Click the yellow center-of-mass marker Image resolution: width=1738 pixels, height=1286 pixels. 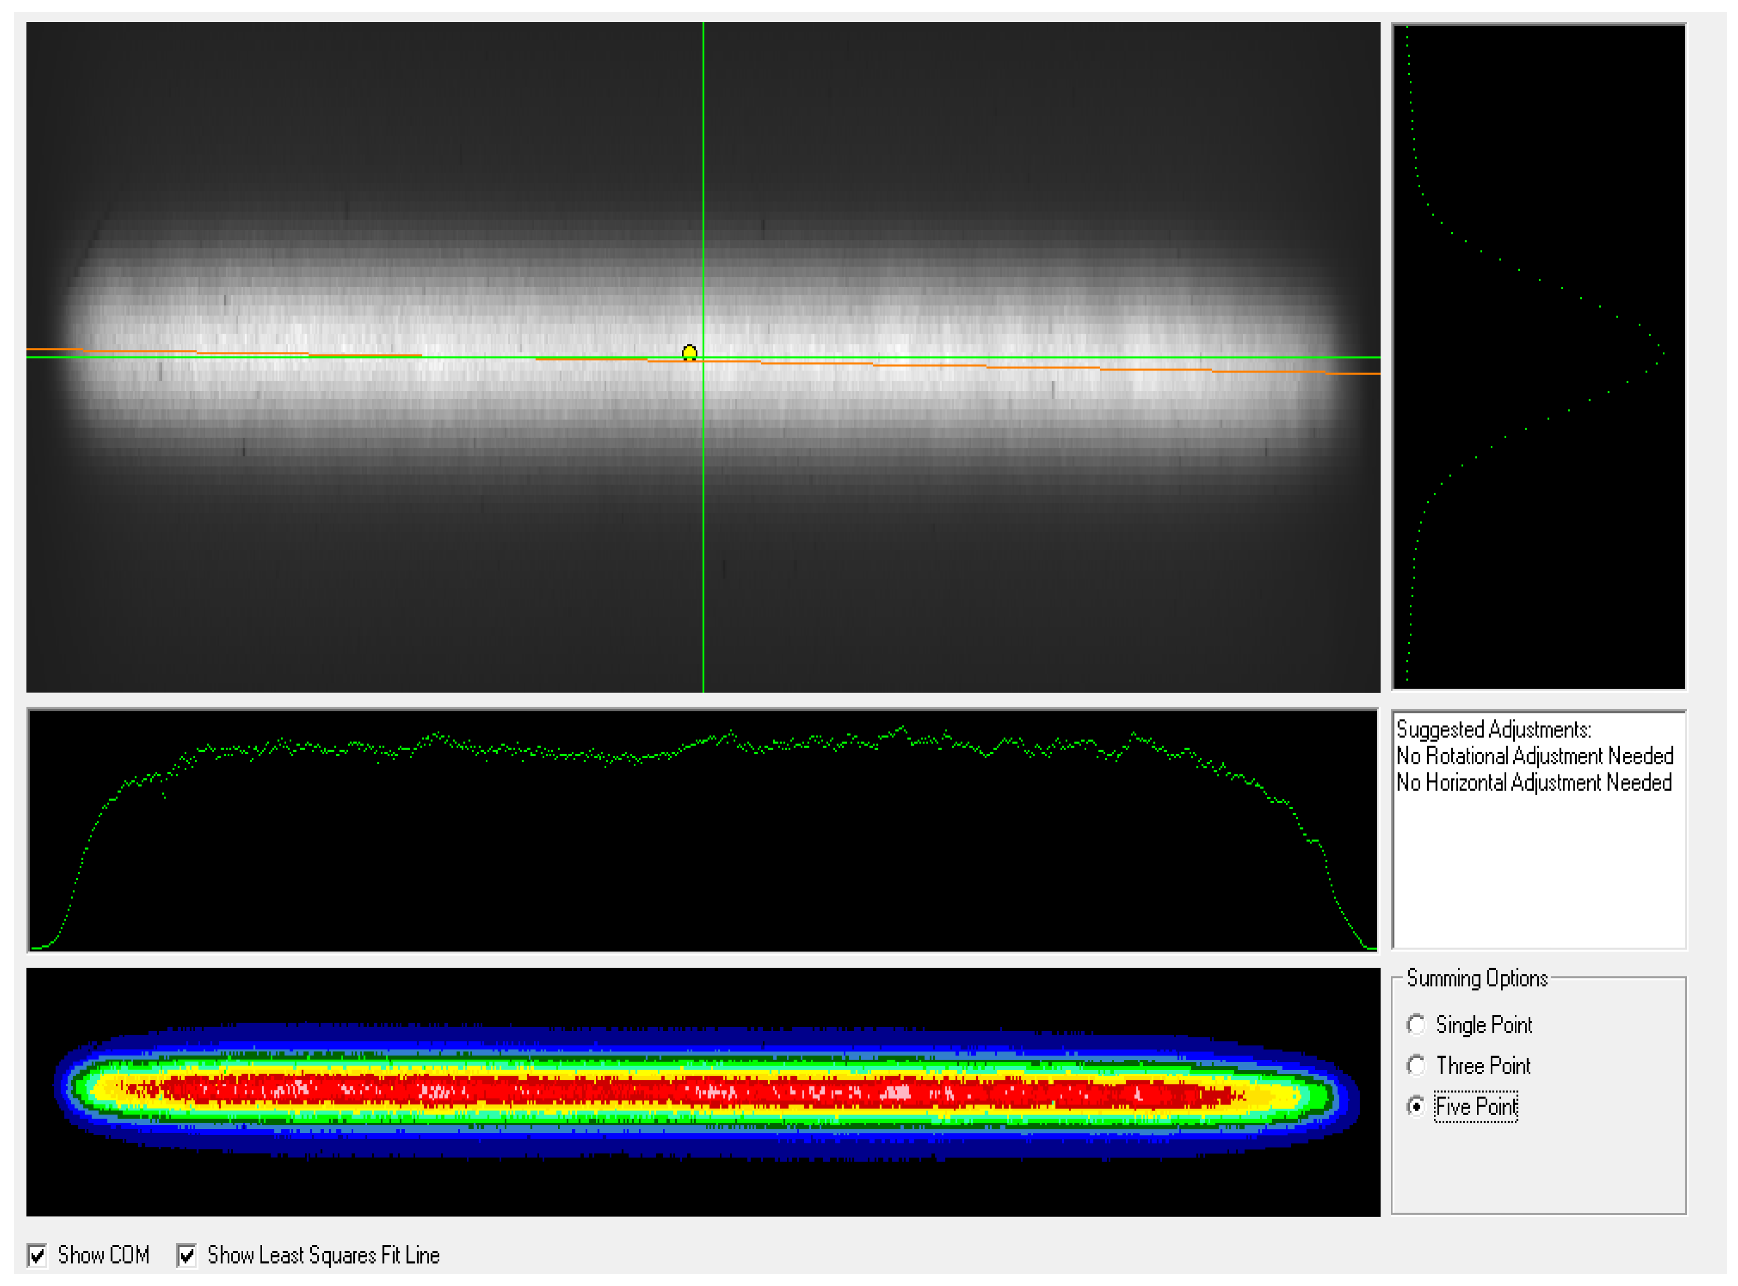tap(689, 353)
